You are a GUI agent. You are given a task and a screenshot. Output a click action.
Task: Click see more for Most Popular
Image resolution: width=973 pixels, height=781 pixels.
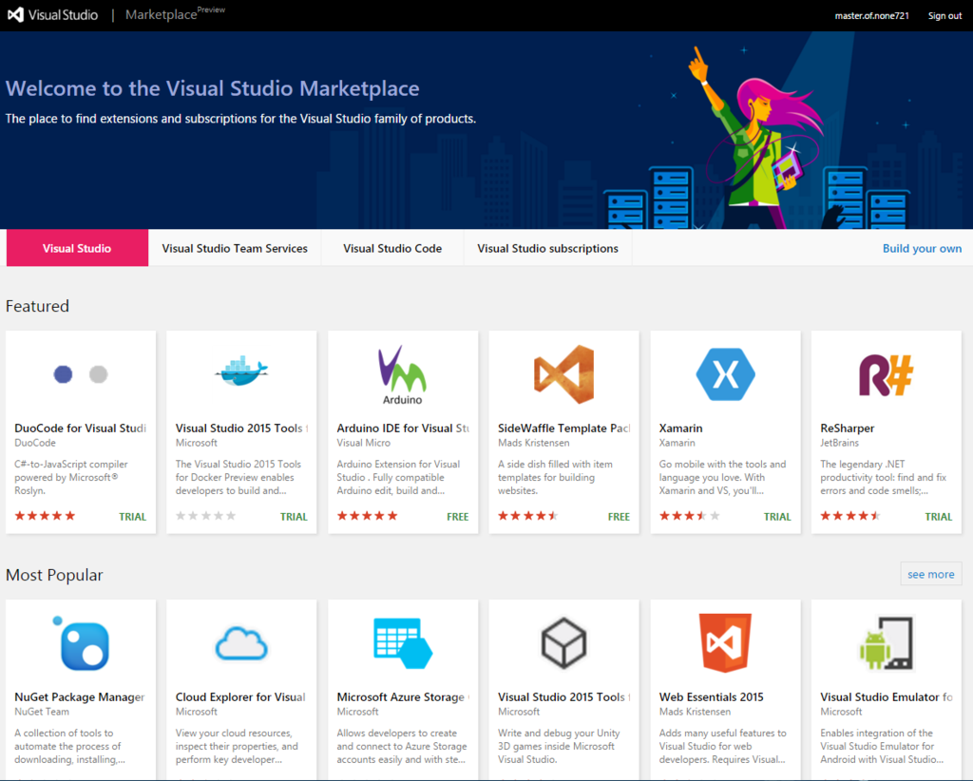(x=931, y=575)
